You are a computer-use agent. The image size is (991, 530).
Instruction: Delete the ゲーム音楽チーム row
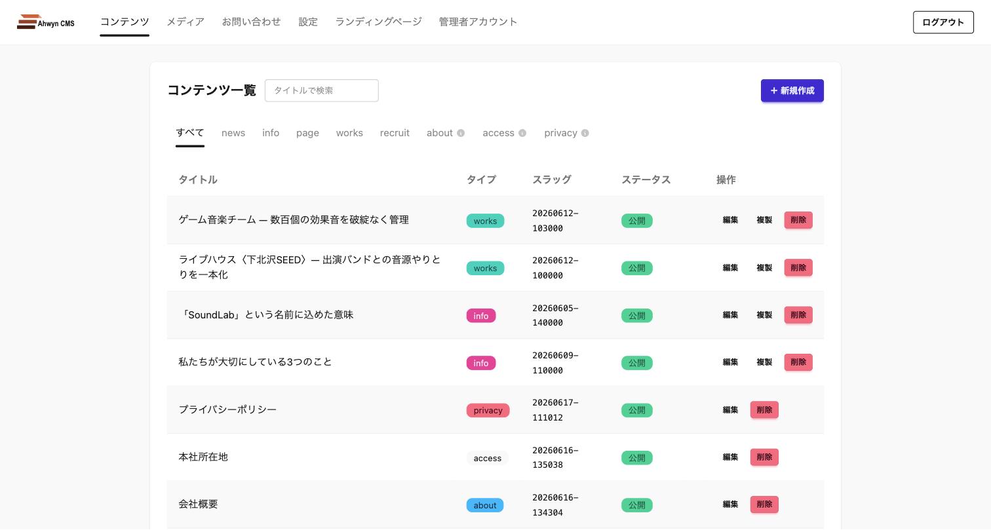point(798,220)
